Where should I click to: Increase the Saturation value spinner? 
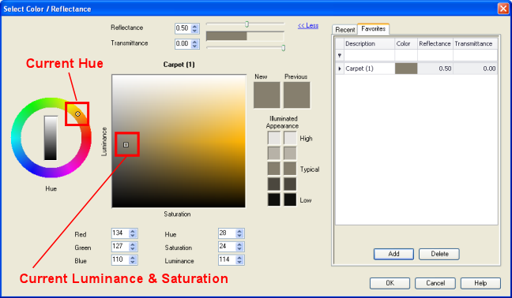(x=239, y=244)
